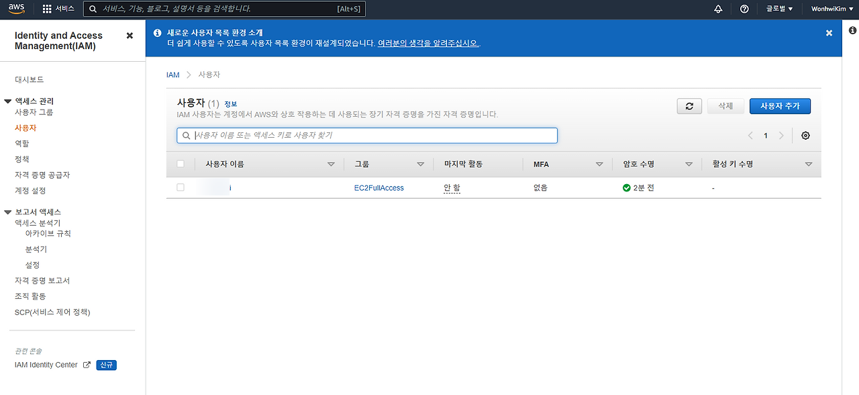This screenshot has width=859, height=395.
Task: Open the IAM Identity Center link
Action: [46, 365]
